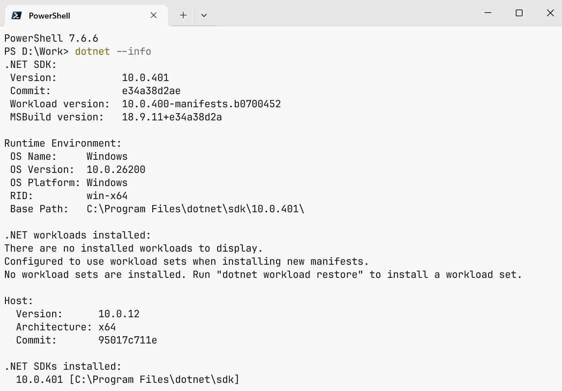Click 'Configured to use workload sets' line
This screenshot has width=562, height=391.
187,262
